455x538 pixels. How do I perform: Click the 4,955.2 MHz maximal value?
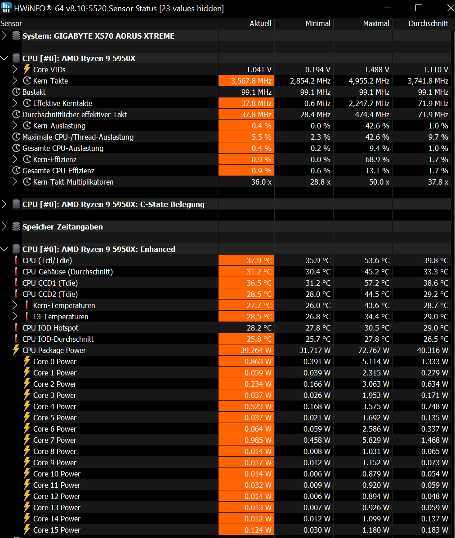(x=369, y=81)
